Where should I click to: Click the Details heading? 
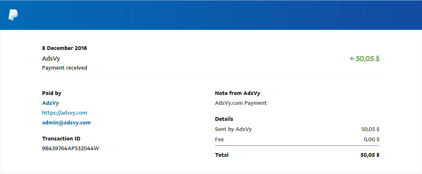tap(224, 119)
